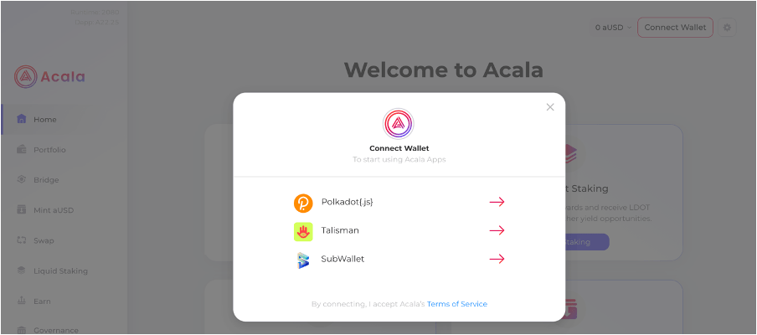Open the settings gear icon
The width and height of the screenshot is (757, 335).
tap(727, 28)
